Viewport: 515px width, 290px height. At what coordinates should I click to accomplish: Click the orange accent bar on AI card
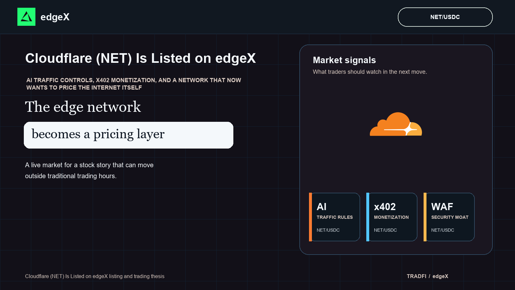[x=310, y=217]
